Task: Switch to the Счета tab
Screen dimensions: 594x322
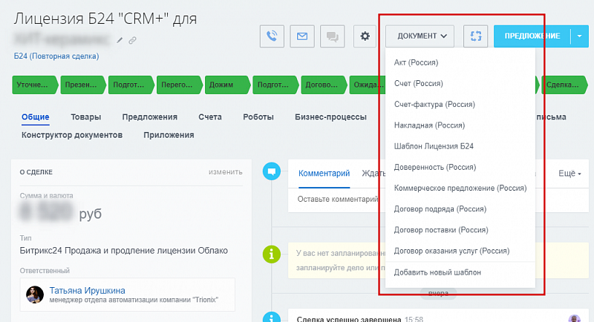Action: pyautogui.click(x=210, y=117)
